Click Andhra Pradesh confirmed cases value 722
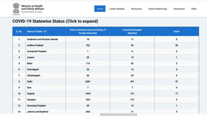The image size is (207, 116). point(88,45)
